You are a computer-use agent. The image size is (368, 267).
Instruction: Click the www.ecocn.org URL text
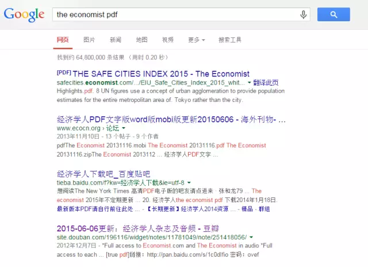78,128
